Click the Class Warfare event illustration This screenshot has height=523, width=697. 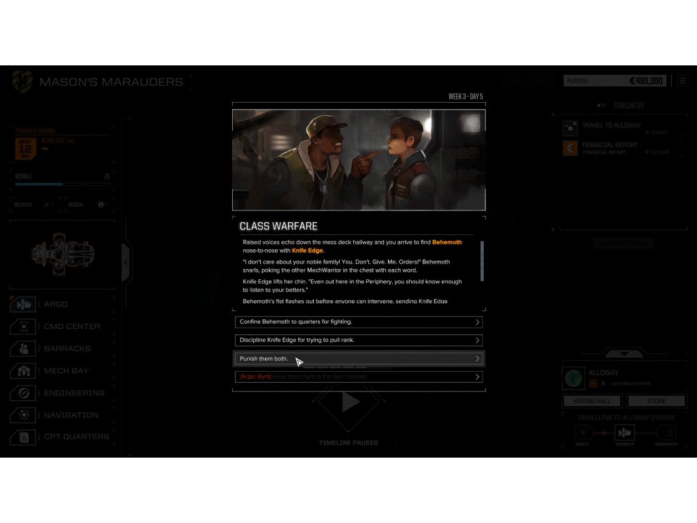(359, 159)
